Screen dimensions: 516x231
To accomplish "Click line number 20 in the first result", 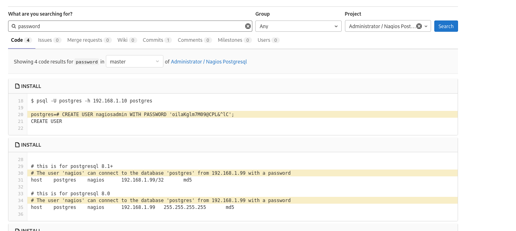I will point(21,114).
